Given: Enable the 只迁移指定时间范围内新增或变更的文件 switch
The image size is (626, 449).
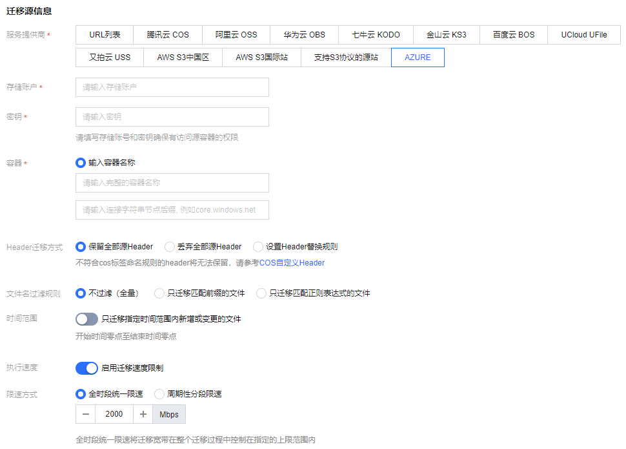Looking at the screenshot, I should coord(86,319).
